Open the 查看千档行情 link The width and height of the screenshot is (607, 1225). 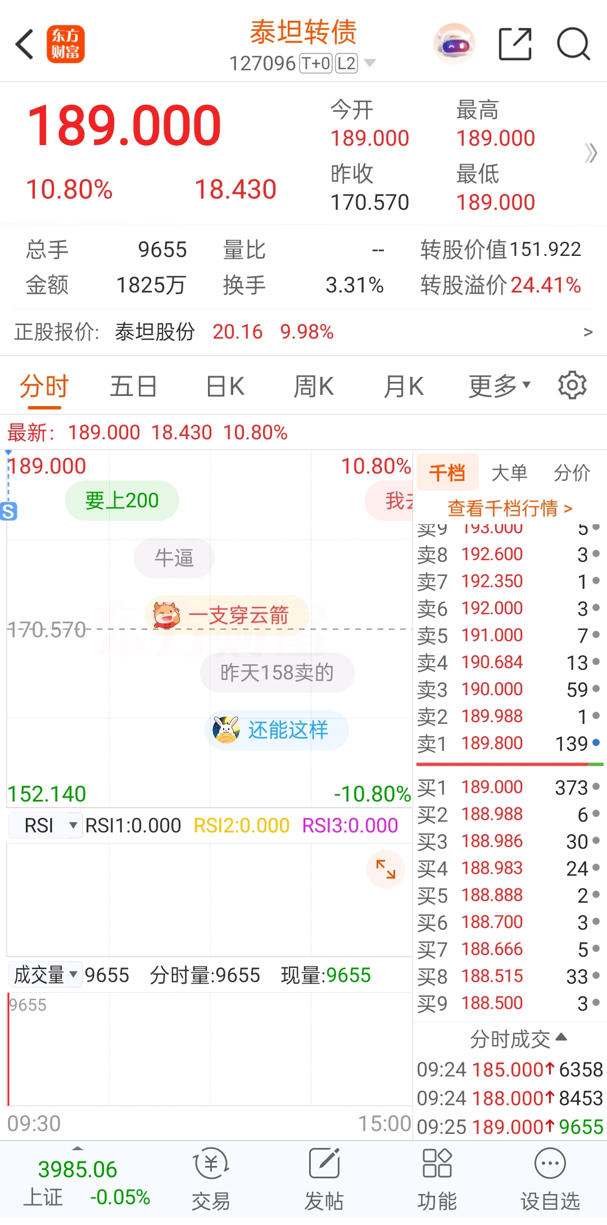[510, 508]
